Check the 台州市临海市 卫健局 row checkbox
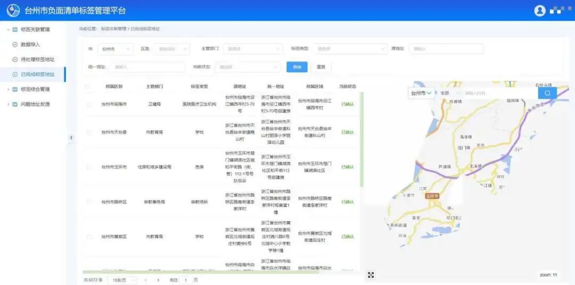The height and width of the screenshot is (285, 575). (x=88, y=104)
